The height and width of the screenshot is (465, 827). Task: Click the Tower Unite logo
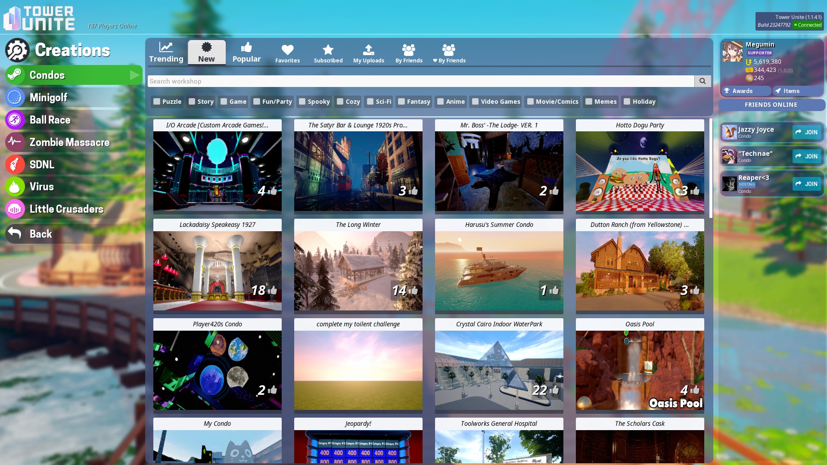coord(39,18)
